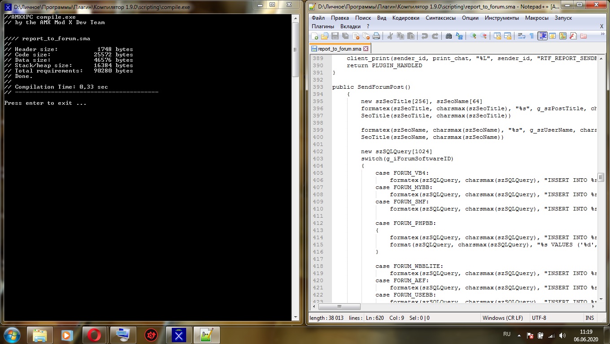Select the report_to_forum.sma tab
610x344 pixels.
340,49
